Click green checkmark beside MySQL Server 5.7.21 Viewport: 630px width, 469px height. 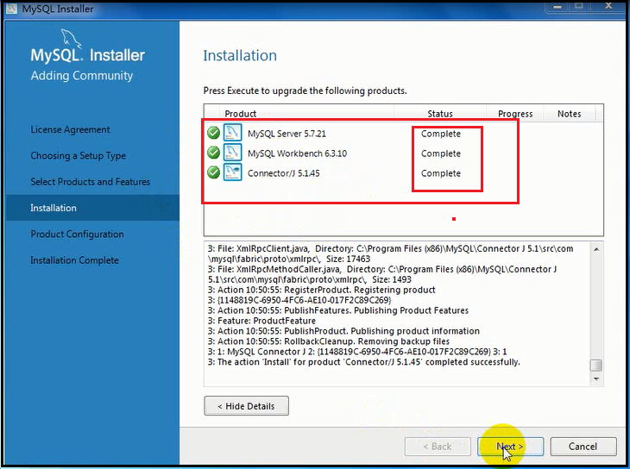point(213,133)
